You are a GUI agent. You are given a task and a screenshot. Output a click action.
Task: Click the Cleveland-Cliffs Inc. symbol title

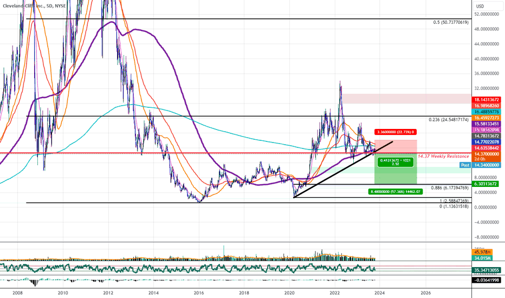pos(34,6)
